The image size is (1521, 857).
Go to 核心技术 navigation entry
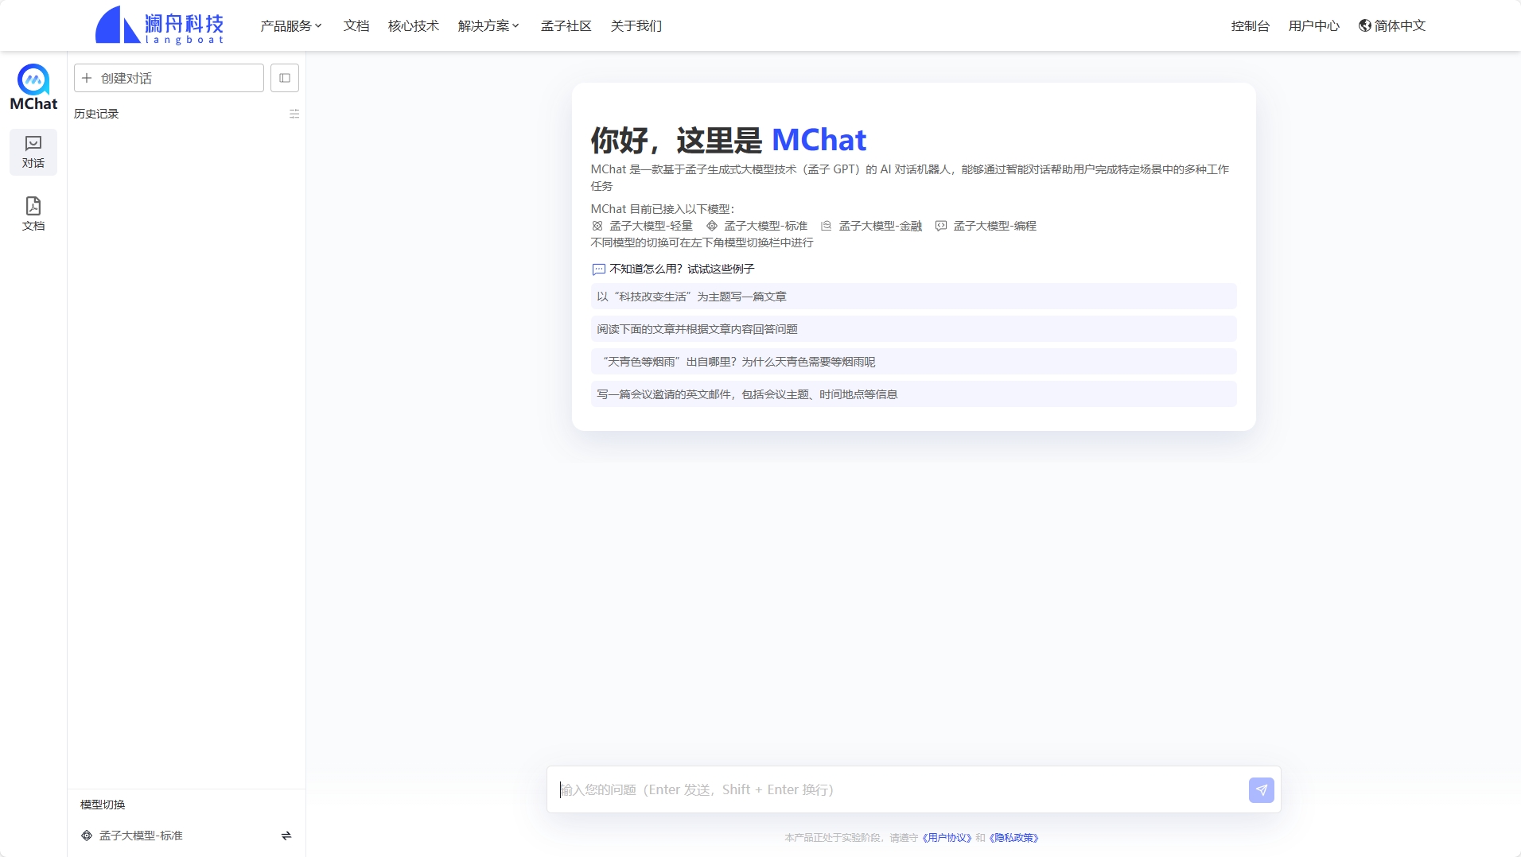pos(412,25)
